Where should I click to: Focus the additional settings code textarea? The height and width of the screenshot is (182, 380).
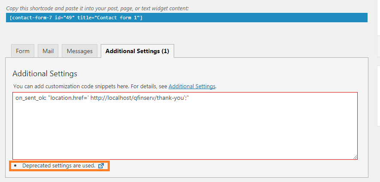(x=185, y=126)
